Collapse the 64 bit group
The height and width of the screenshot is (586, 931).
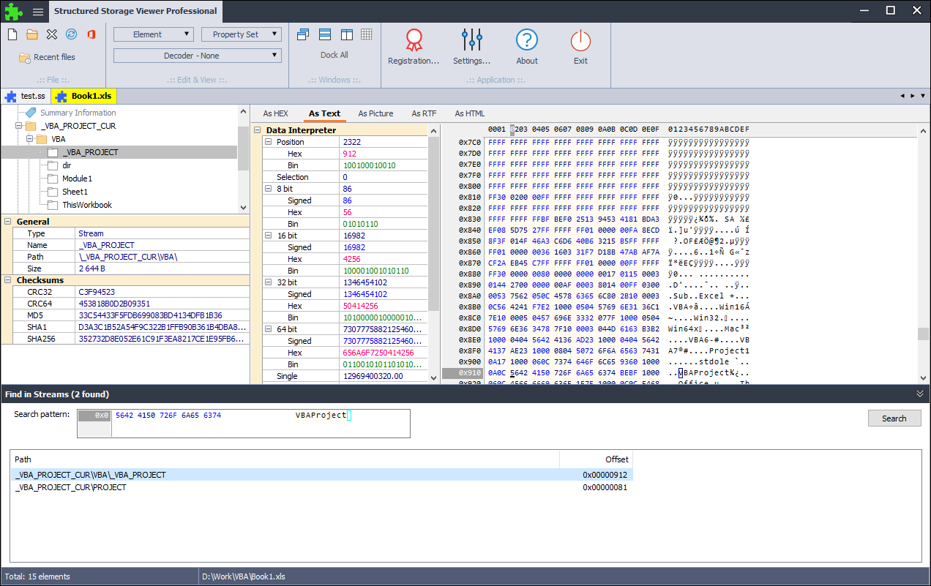click(269, 329)
